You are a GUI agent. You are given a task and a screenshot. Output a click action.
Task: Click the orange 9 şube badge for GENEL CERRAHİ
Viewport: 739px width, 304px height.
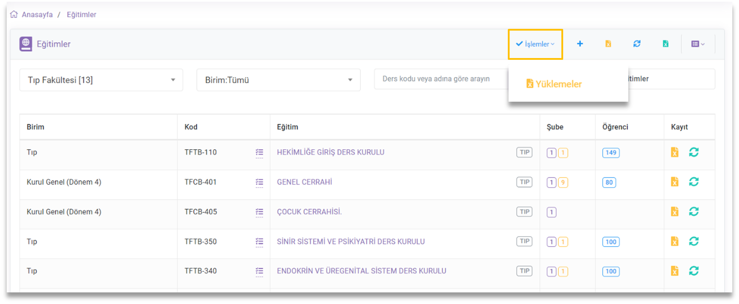tap(563, 183)
